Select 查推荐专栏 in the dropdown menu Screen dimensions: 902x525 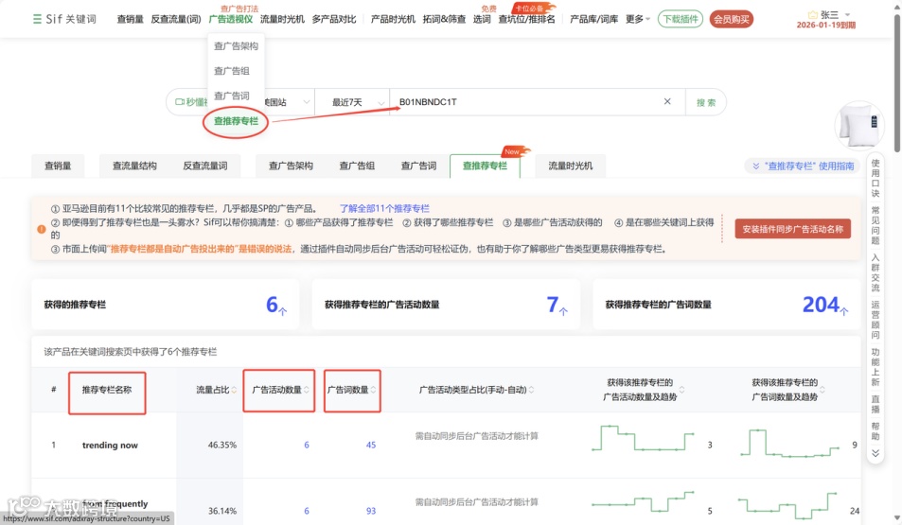236,121
